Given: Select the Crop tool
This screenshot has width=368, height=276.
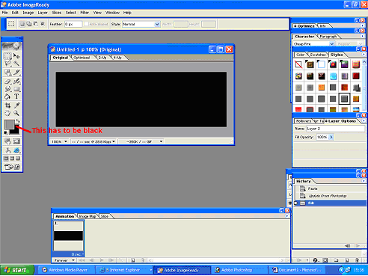Looking at the screenshot, I should [x=7, y=105].
